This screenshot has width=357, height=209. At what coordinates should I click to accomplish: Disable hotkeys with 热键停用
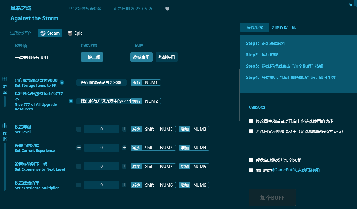pyautogui.click(x=167, y=57)
